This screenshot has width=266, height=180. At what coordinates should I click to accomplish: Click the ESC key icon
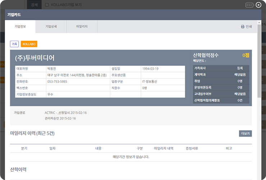pos(249,5)
